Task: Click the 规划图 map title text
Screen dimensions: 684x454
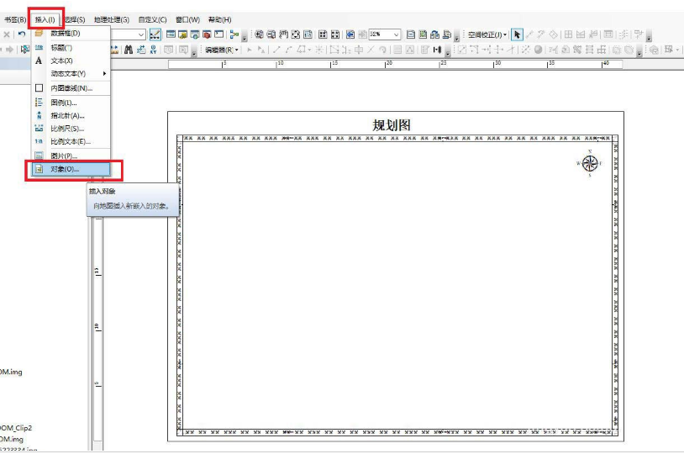Action: coord(392,125)
